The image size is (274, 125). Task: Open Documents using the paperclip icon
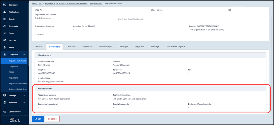pos(4,26)
